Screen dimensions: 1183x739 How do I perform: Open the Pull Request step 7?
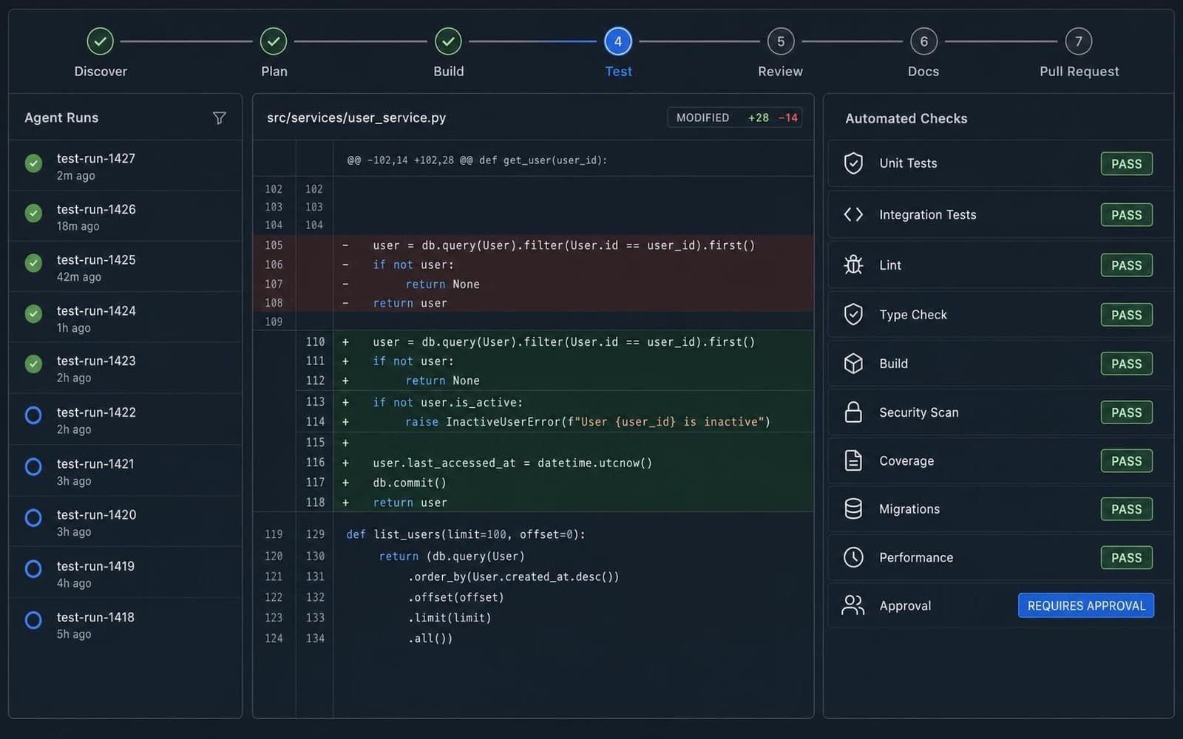(x=1079, y=41)
